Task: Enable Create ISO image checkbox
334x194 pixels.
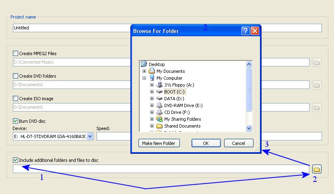Action: point(15,98)
